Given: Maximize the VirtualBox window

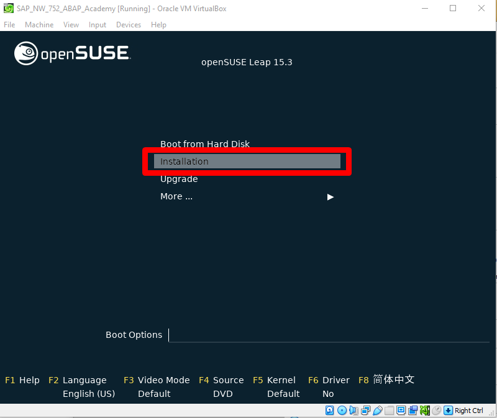Looking at the screenshot, I should [453, 8].
